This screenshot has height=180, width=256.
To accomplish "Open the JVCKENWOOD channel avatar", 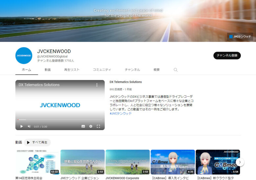I will coord(24,56).
